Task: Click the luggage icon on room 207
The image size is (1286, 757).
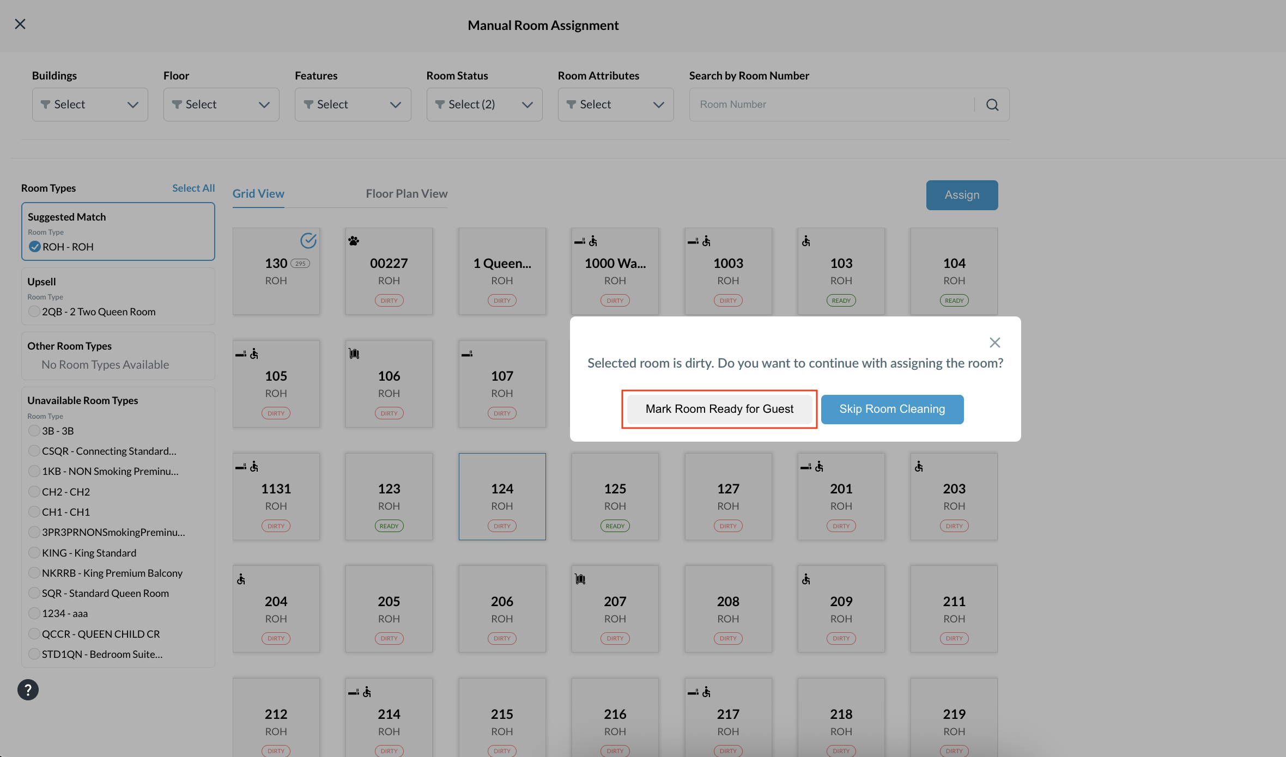Action: 580,579
